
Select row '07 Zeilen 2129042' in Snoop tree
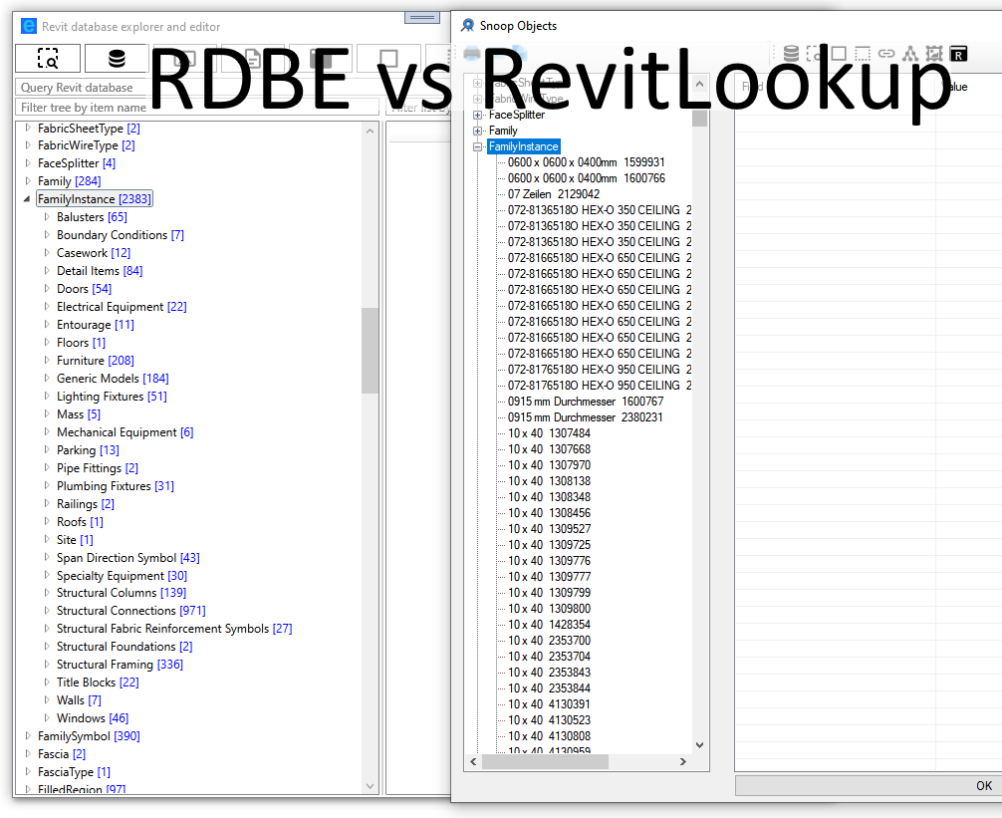click(x=554, y=194)
